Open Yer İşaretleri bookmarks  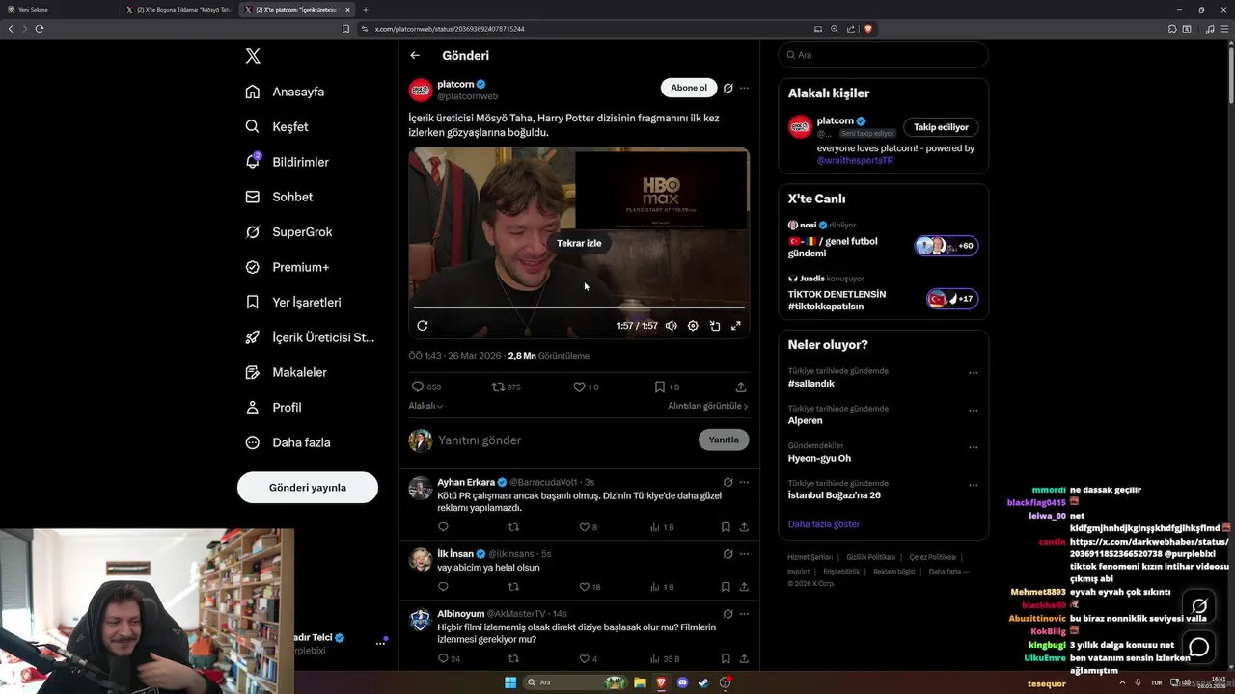[293, 302]
